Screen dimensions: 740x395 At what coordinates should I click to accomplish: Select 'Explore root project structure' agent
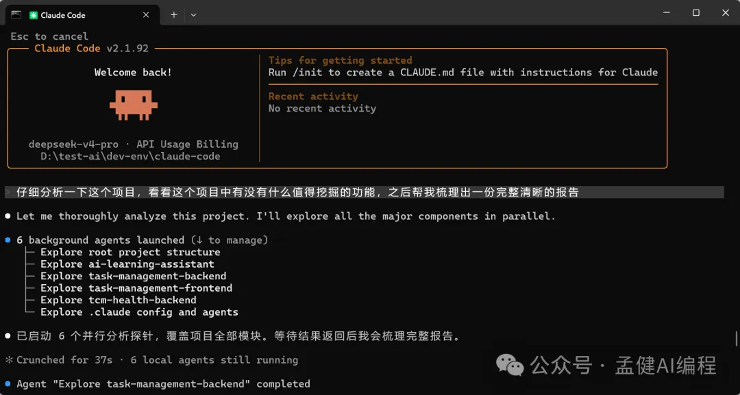130,253
